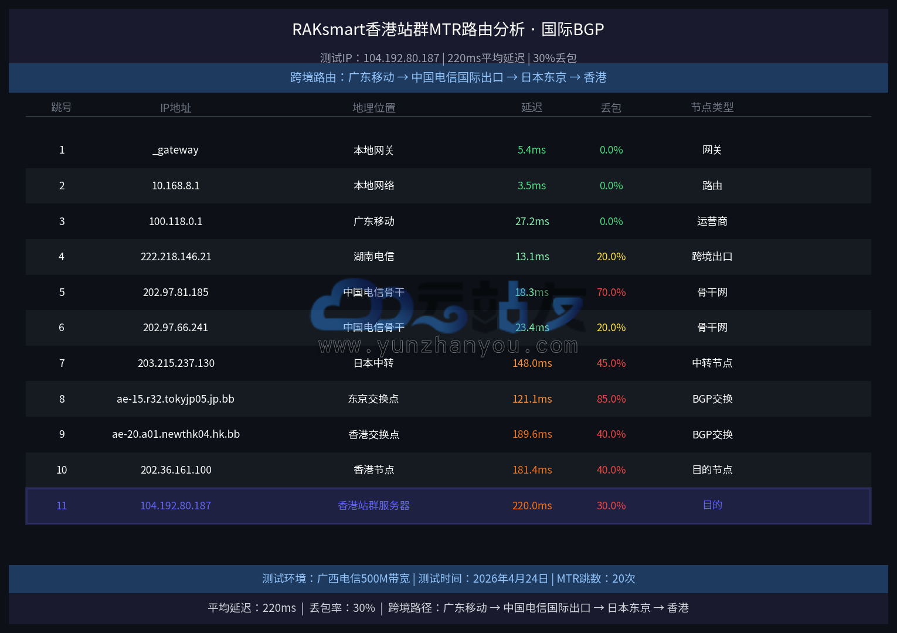Click hostname ae-15.r32.tokyjp05.jp.bb
This screenshot has height=633, width=897.
coord(176,399)
